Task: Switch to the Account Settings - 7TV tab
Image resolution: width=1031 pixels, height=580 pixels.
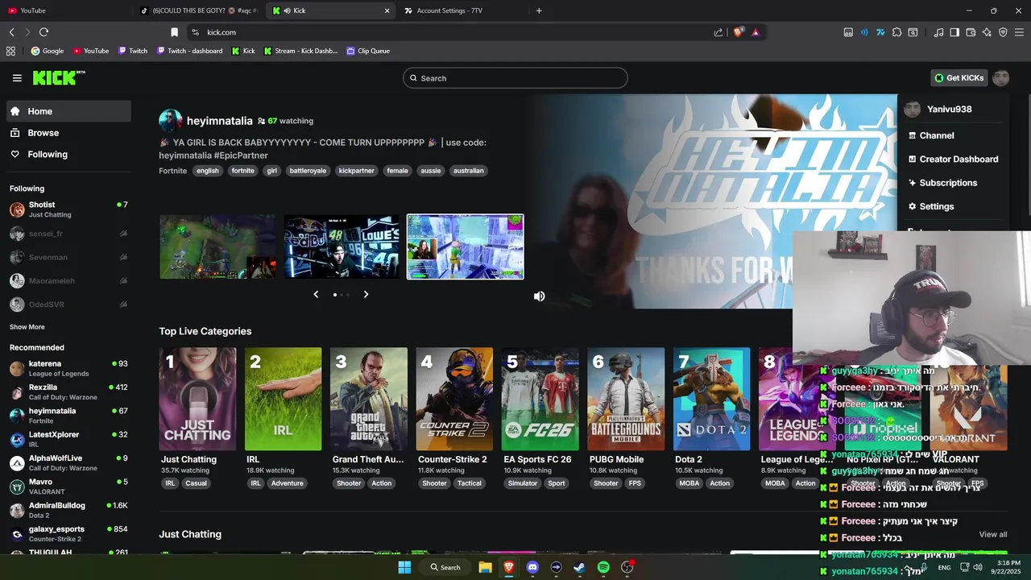Action: tap(463, 10)
